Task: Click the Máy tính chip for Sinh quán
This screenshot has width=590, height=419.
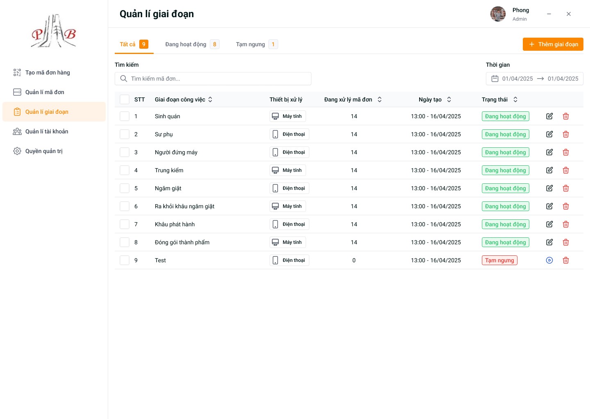Action: click(288, 116)
